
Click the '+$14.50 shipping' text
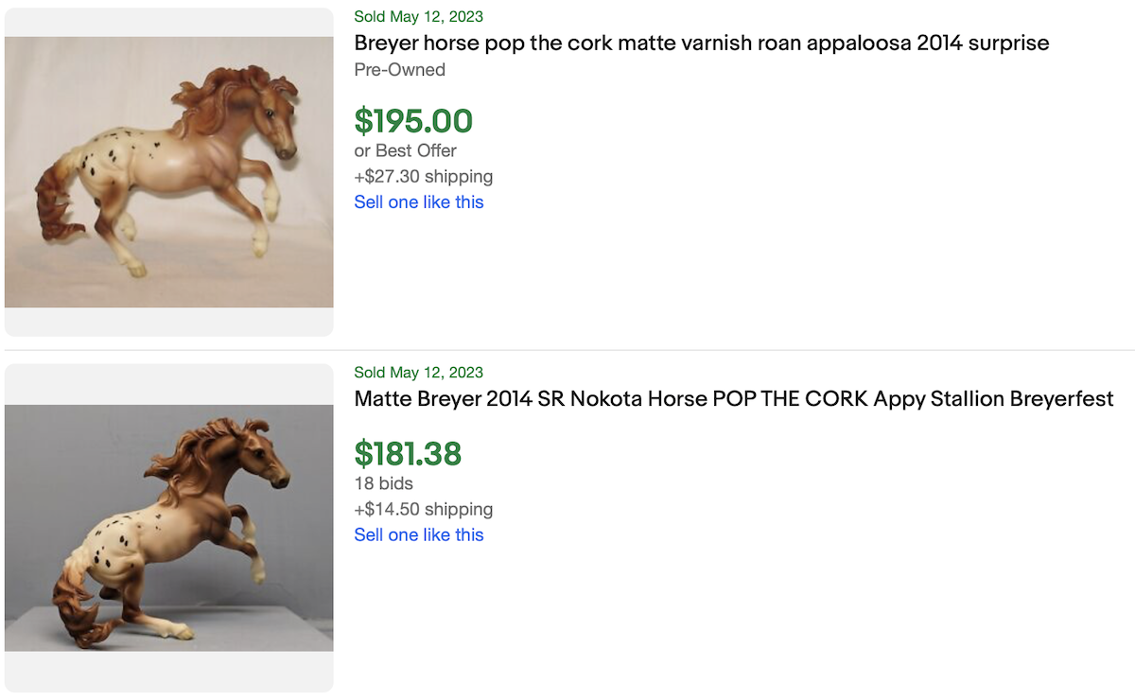coord(423,509)
